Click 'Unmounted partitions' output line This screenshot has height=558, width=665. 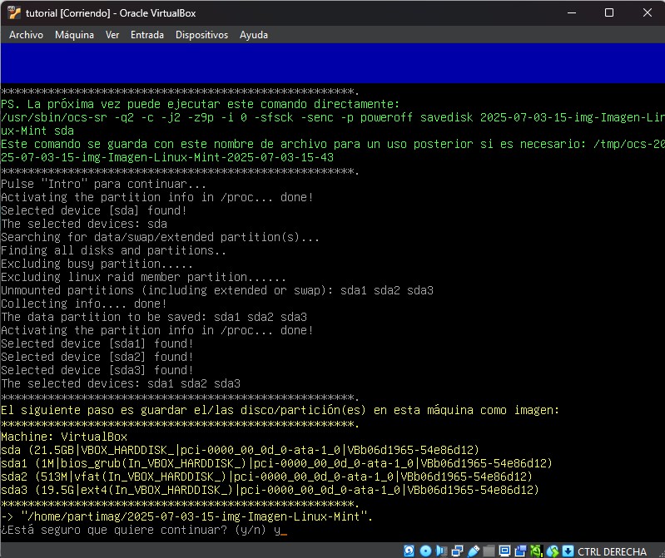point(217,290)
